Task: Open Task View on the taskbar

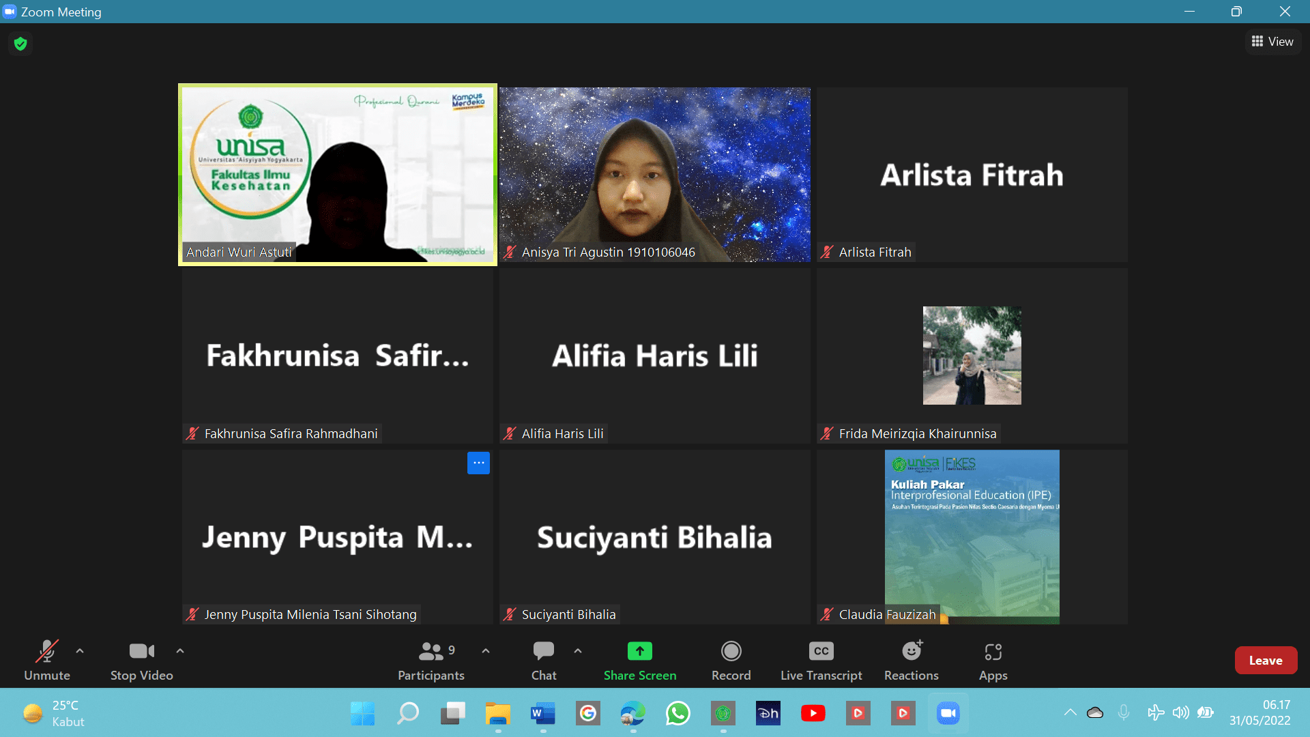Action: pos(452,714)
